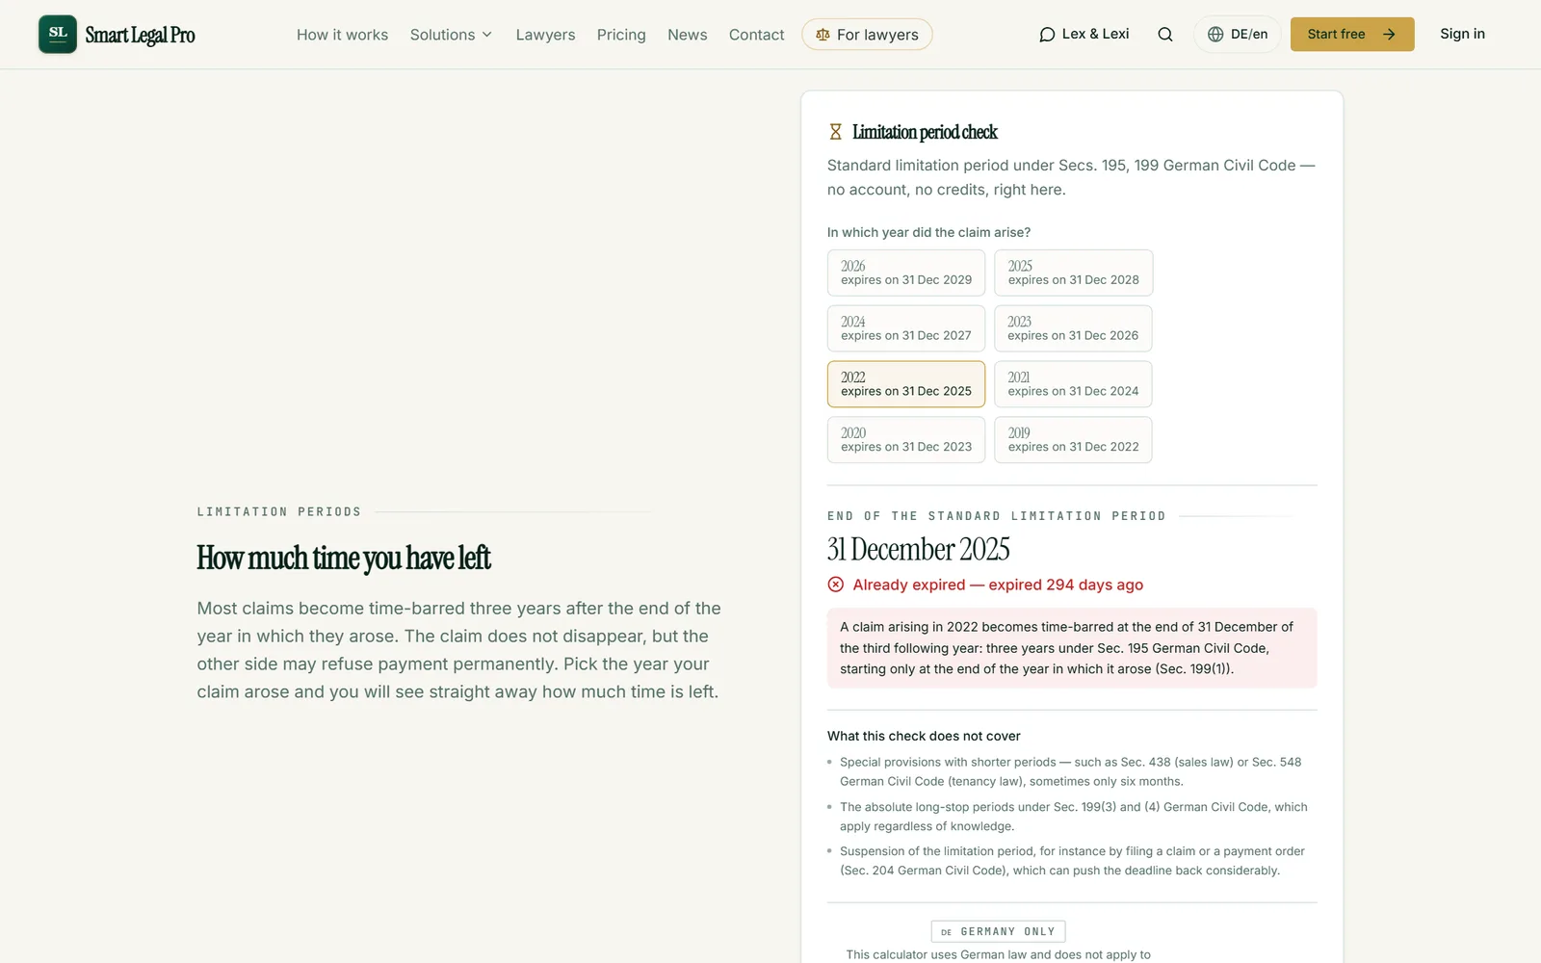Select year 2023 expiring 31 Dec 2026
The image size is (1541, 963).
pos(1073,328)
